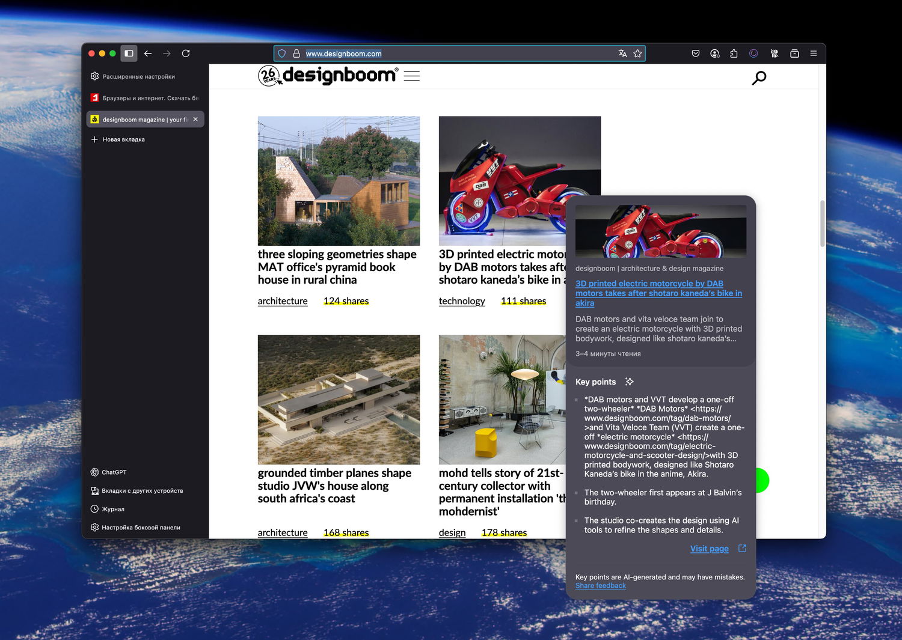Open tracking protection shield in address bar
Viewport: 902px width, 640px height.
pos(281,53)
